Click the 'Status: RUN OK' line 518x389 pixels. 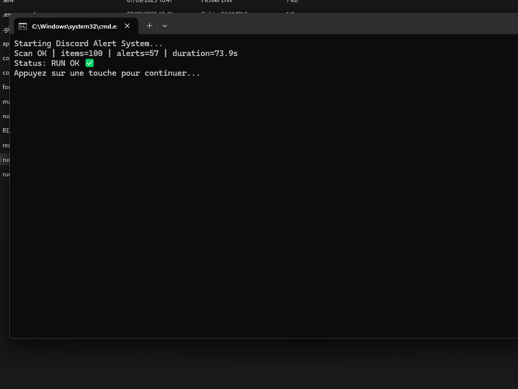pos(54,63)
